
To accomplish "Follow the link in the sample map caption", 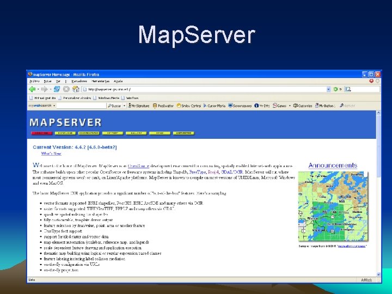I will click(x=352, y=246).
